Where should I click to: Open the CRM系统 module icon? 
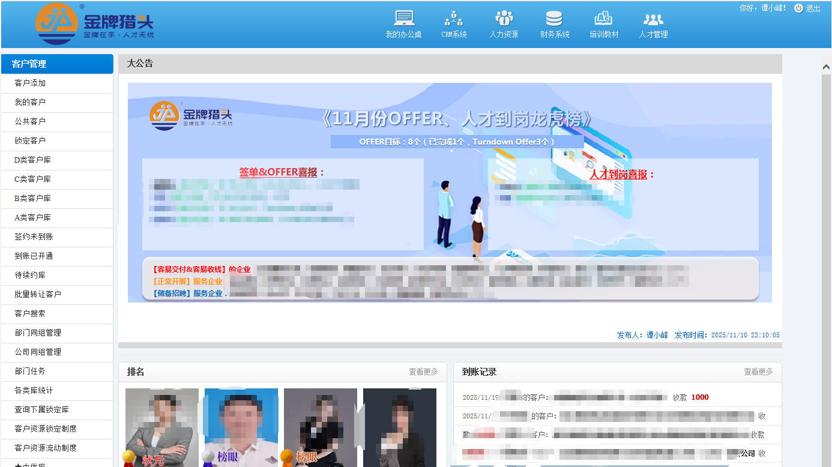pos(454,19)
